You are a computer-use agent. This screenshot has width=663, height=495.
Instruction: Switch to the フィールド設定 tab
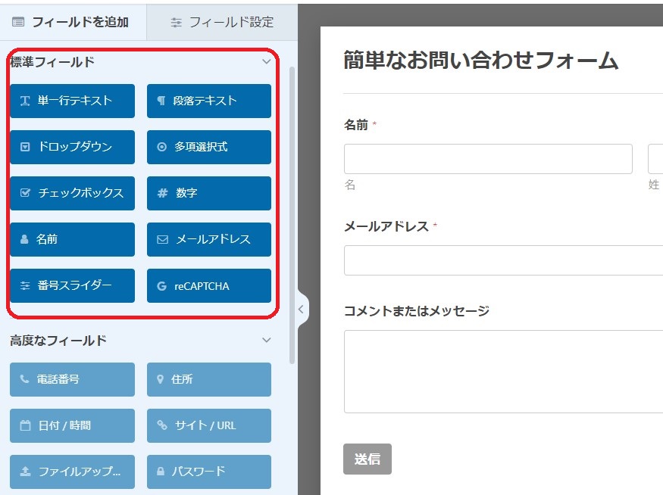tap(221, 22)
